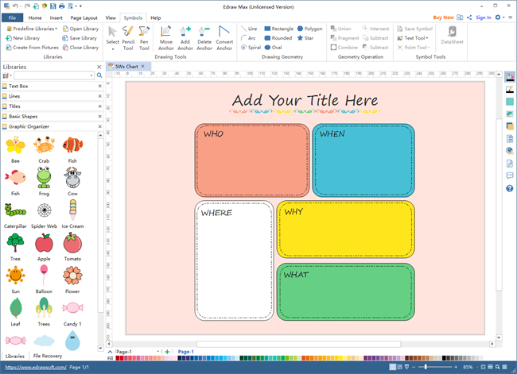The image size is (517, 374).
Task: Click the Convert Anchor tool
Action: [224, 37]
